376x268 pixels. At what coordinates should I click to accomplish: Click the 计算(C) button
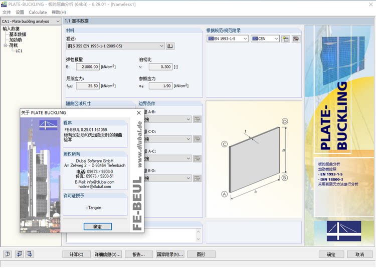coord(77,254)
